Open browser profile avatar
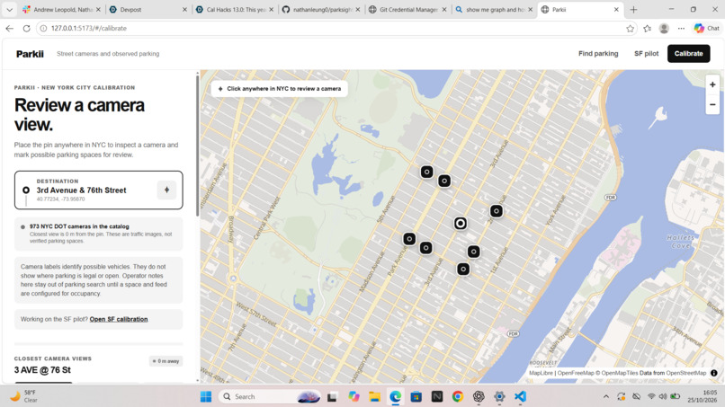 664,28
